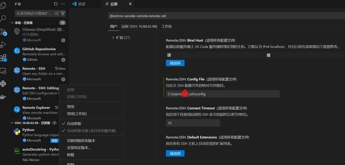Viewport: 345px width, 165px height.
Task: Click the Remote.SSH: Connect Timeout setting title
Action: coord(190,108)
